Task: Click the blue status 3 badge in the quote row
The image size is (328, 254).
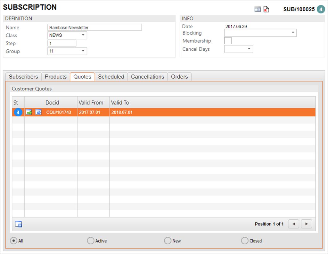Action: [18, 112]
